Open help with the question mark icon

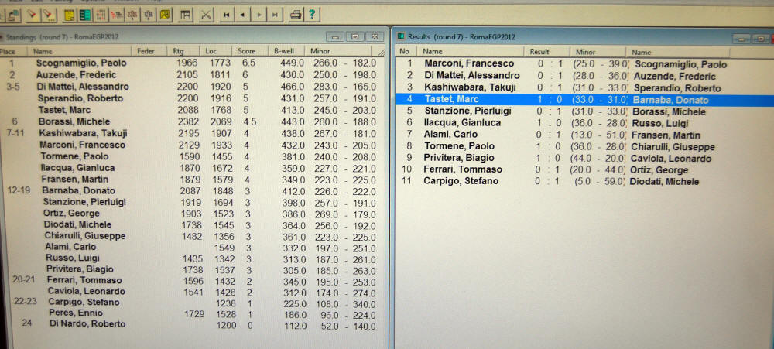(312, 15)
